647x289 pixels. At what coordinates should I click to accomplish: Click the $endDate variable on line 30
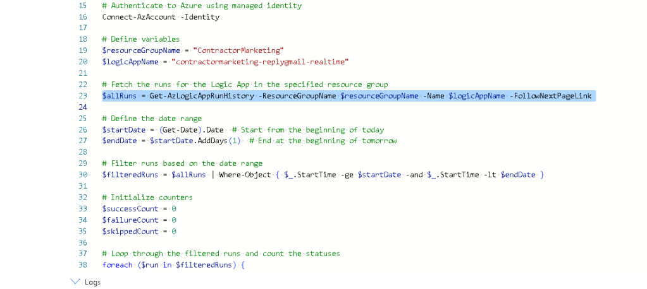point(518,175)
